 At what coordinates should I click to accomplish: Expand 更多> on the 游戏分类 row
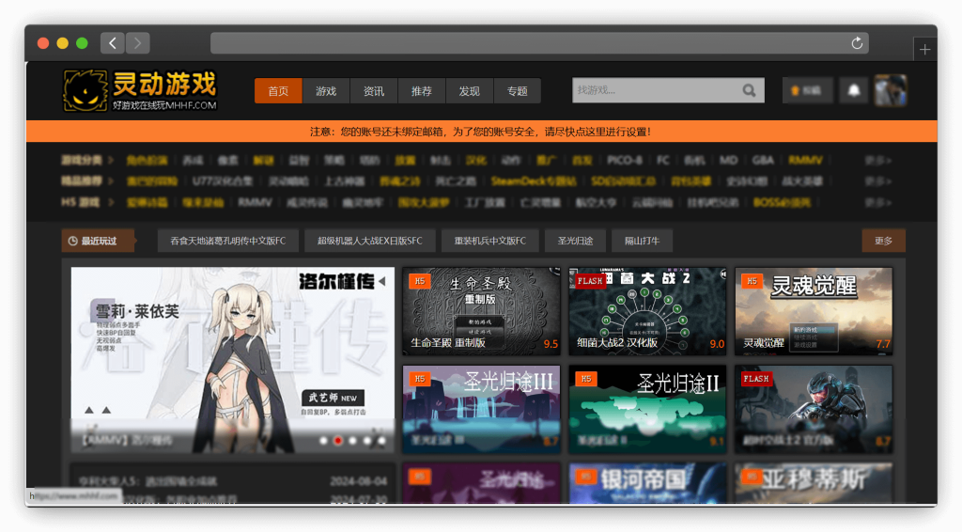[x=878, y=160]
